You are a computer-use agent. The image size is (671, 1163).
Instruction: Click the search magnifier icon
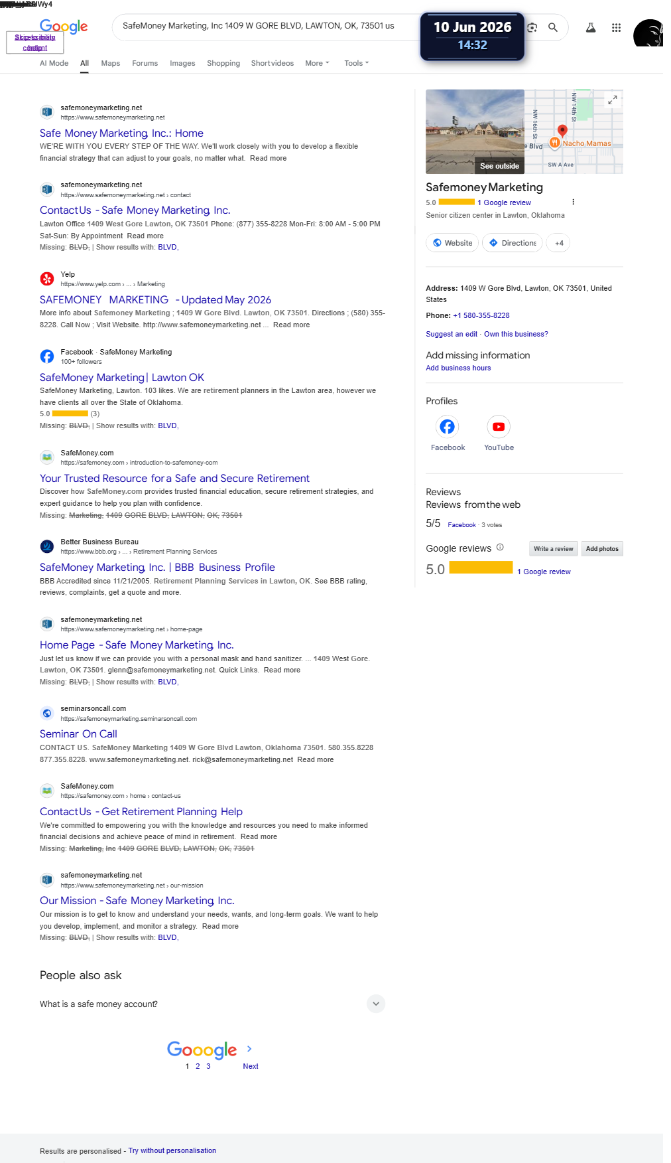[552, 27]
